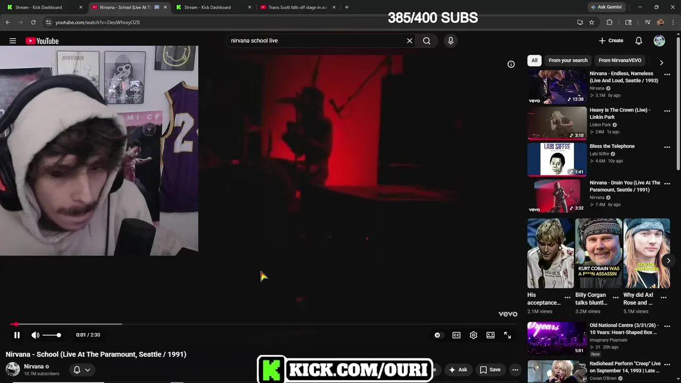This screenshot has height=383, width=681.
Task: Open the subscription notification bell dropdown
Action: (x=82, y=370)
